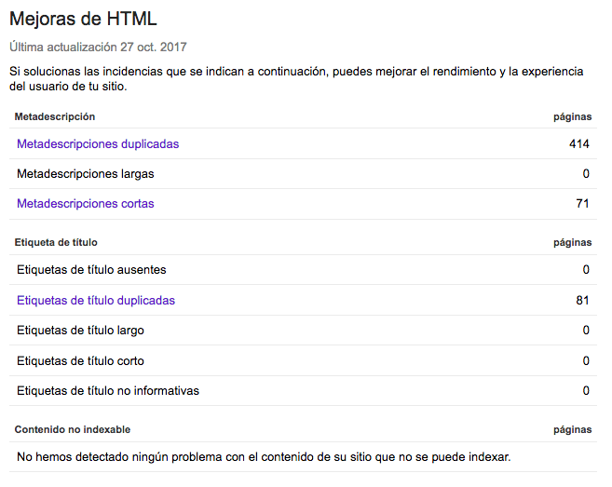Click the no indexable content message
The height and width of the screenshot is (487, 612).
[x=264, y=457]
